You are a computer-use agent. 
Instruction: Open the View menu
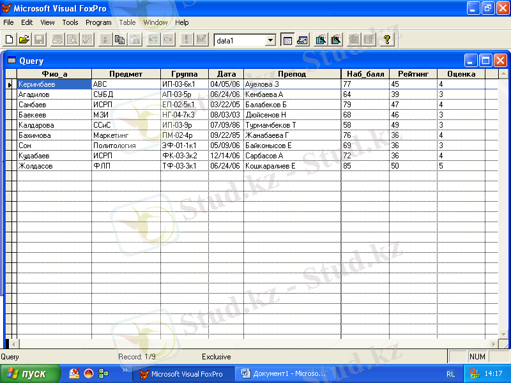47,22
